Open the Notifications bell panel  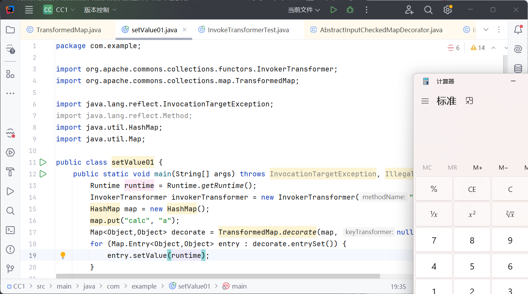click(x=518, y=30)
